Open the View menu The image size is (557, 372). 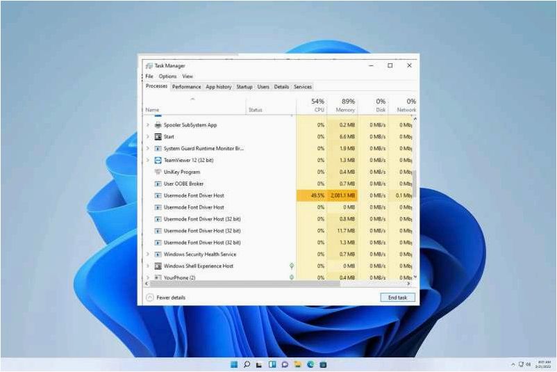tap(188, 76)
